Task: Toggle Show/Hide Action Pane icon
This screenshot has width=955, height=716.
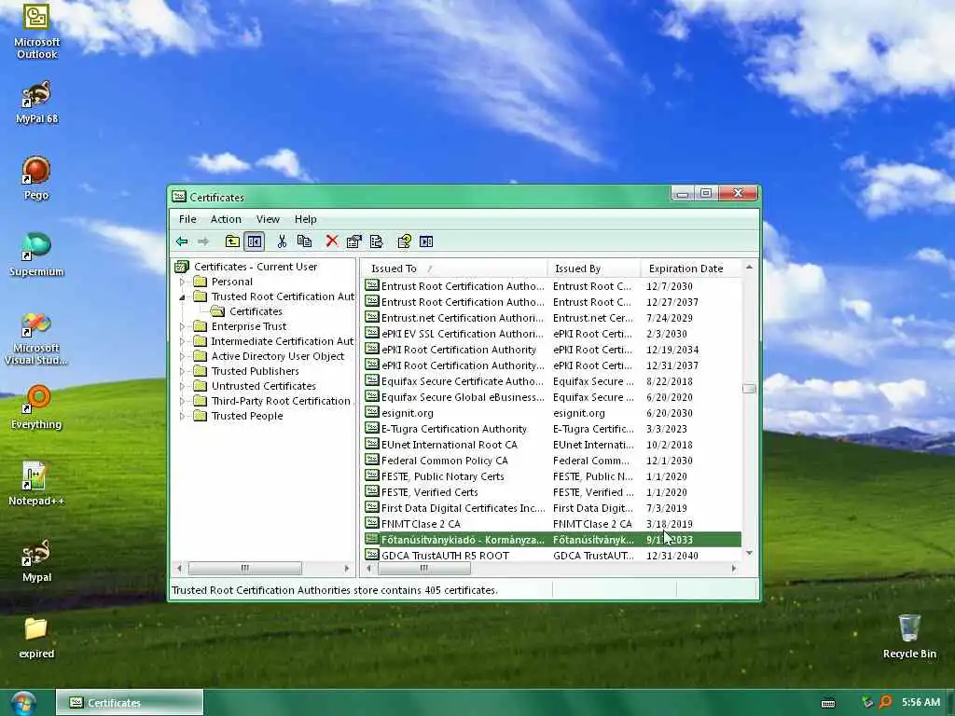Action: (x=426, y=241)
